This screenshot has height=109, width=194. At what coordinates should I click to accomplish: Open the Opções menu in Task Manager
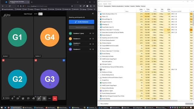[105, 4]
